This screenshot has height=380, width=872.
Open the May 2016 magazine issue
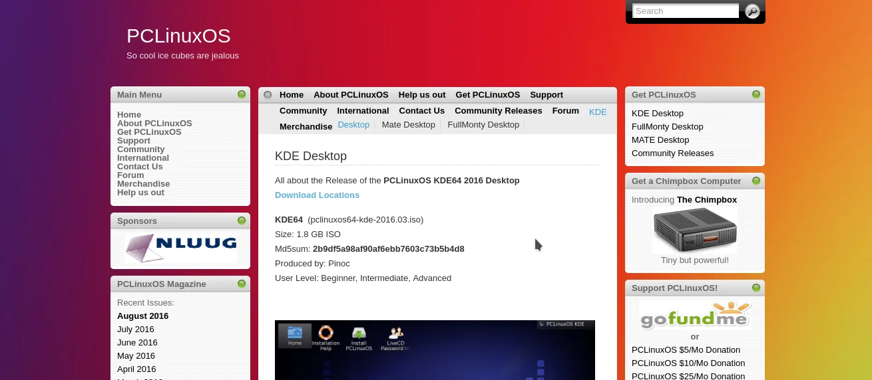136,355
